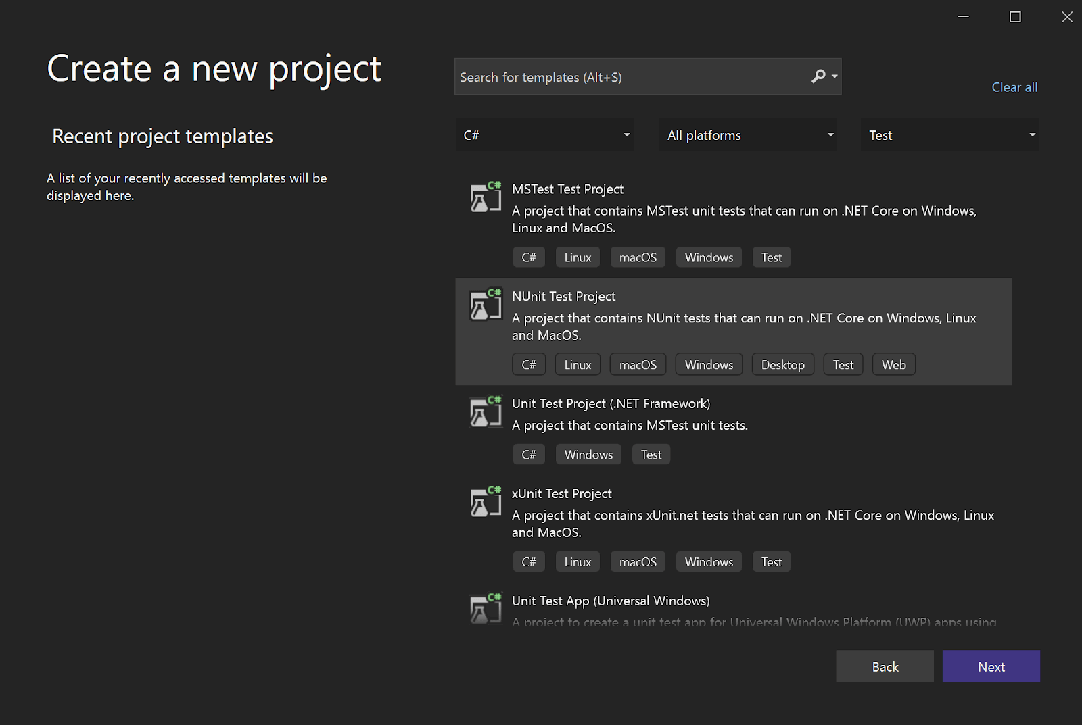Click the Clear all filters link
Viewport: 1082px width, 725px height.
click(1014, 87)
